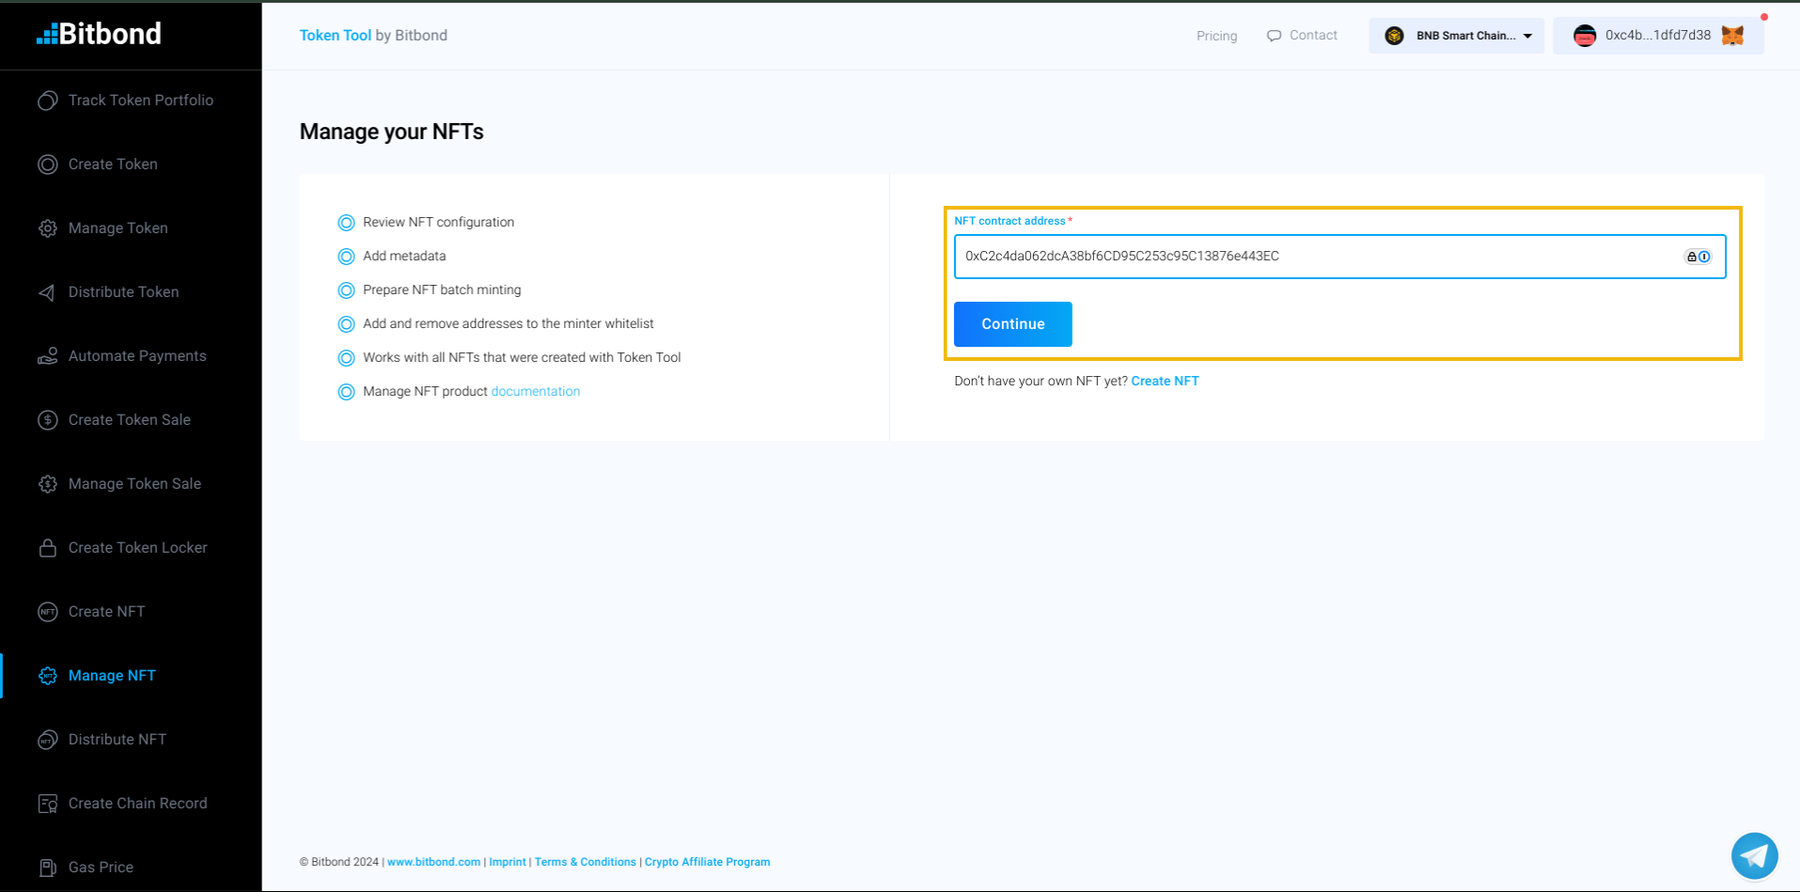Open the Telegram chat bubble icon
Screen dimensions: 1800x892
[1753, 855]
